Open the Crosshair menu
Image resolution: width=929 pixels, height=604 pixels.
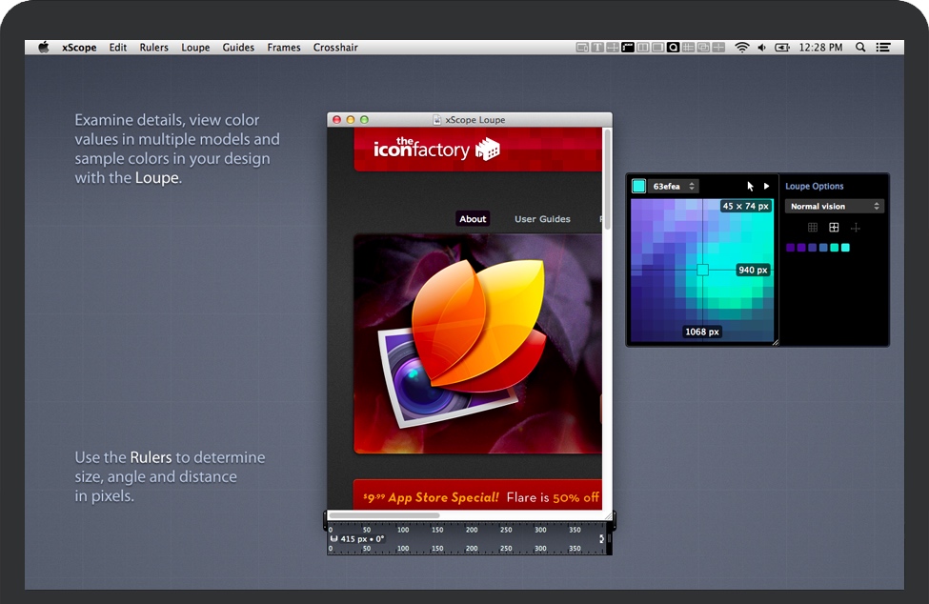point(334,48)
